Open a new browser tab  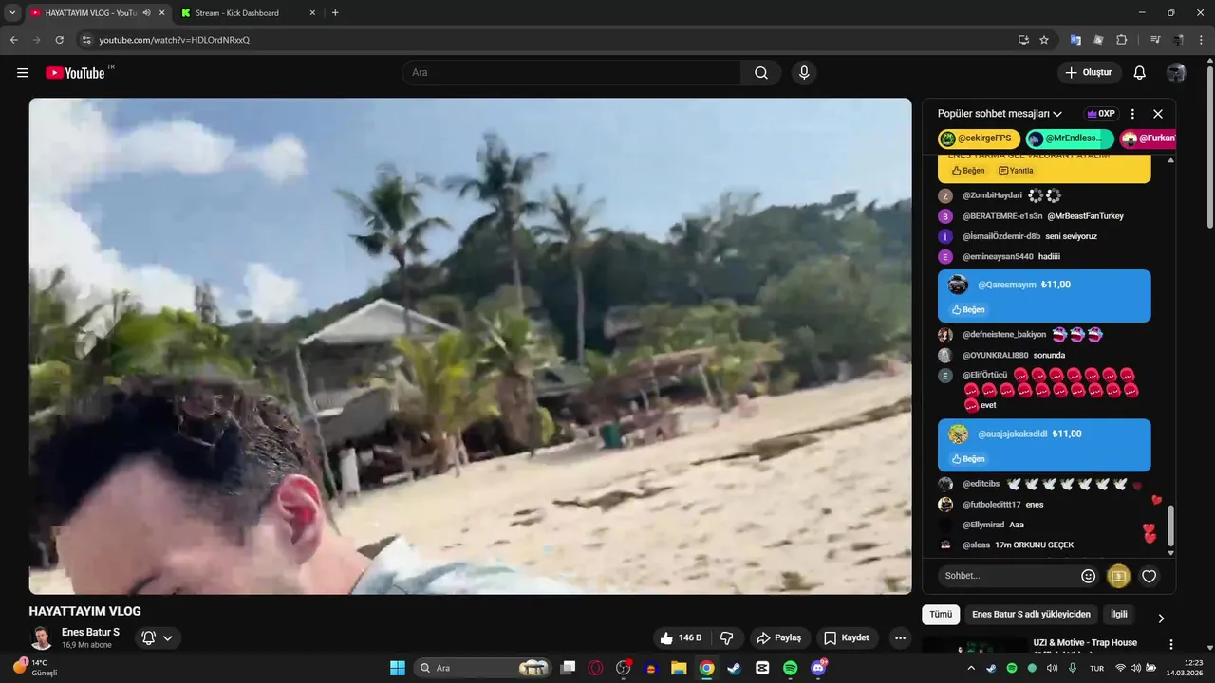point(335,13)
